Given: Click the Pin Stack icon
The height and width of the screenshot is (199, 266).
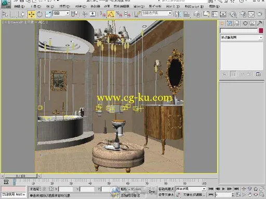Looking at the screenshot, I should pyautogui.click(x=224, y=74).
